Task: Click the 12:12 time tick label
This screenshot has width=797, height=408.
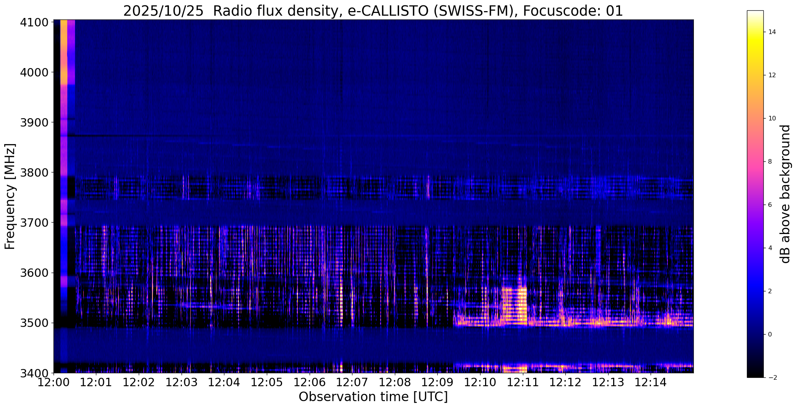Action: [x=566, y=382]
